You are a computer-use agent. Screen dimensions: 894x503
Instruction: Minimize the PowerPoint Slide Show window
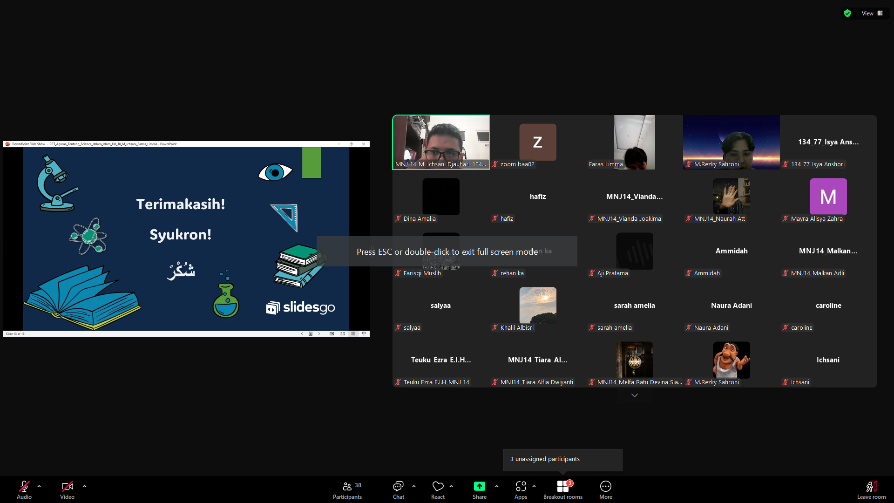(339, 144)
